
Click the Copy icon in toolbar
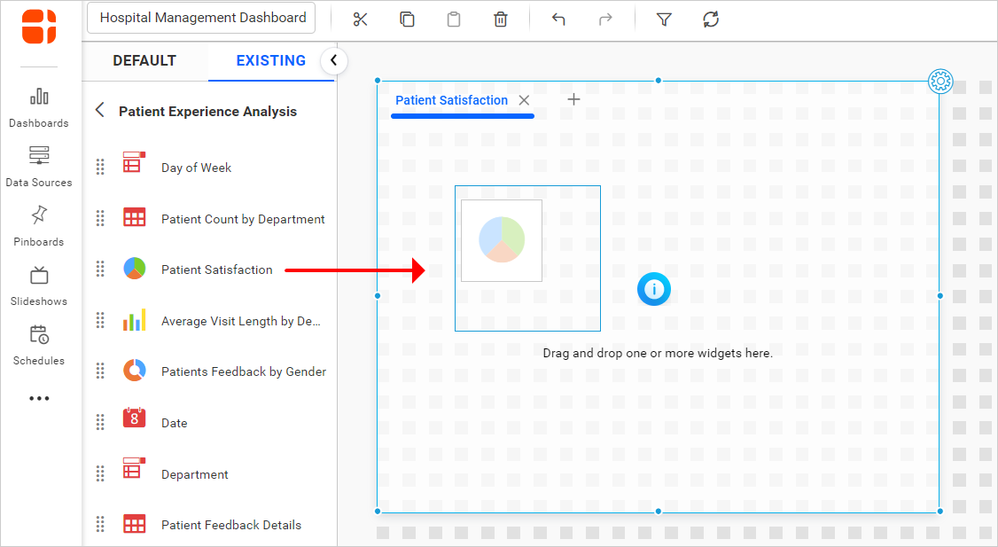coord(407,20)
